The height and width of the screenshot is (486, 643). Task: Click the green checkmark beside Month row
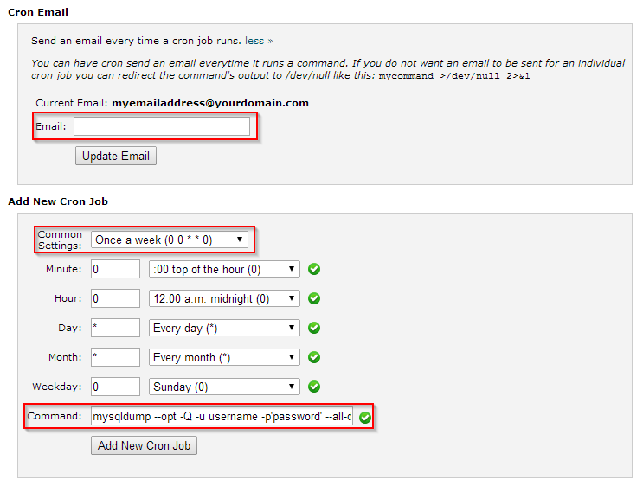point(314,357)
